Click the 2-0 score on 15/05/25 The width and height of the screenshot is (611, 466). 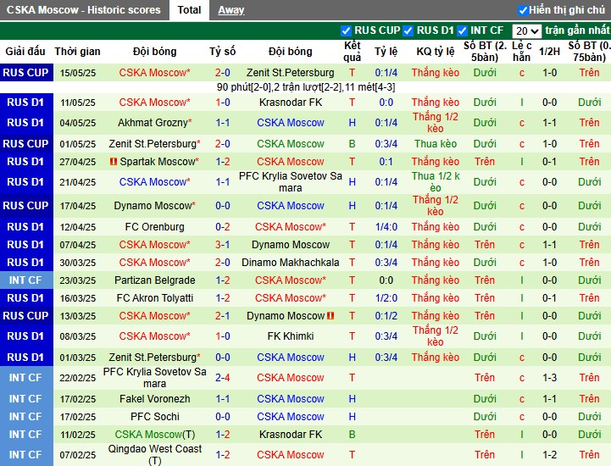pyautogui.click(x=223, y=73)
